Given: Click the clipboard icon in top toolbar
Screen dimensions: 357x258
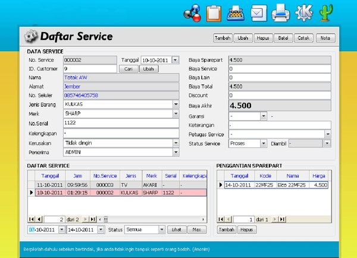Looking at the screenshot, I should tap(214, 14).
